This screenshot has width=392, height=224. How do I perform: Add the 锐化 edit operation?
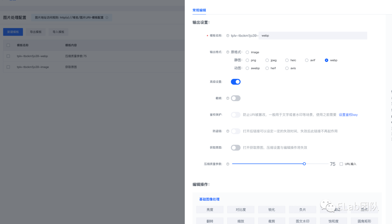tap(272, 209)
